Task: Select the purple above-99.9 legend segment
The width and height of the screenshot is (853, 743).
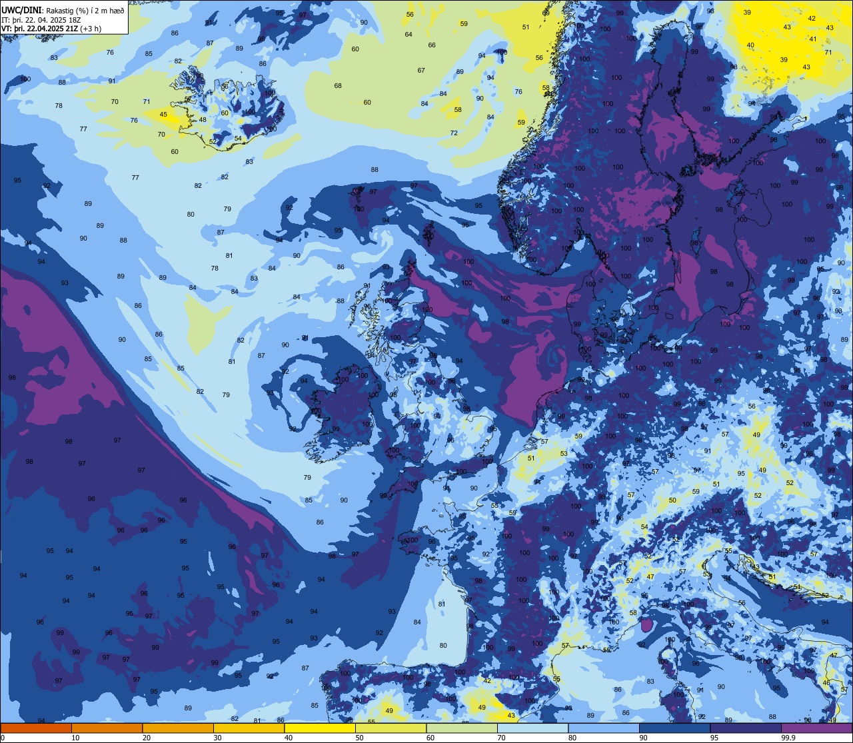Action: [x=816, y=728]
